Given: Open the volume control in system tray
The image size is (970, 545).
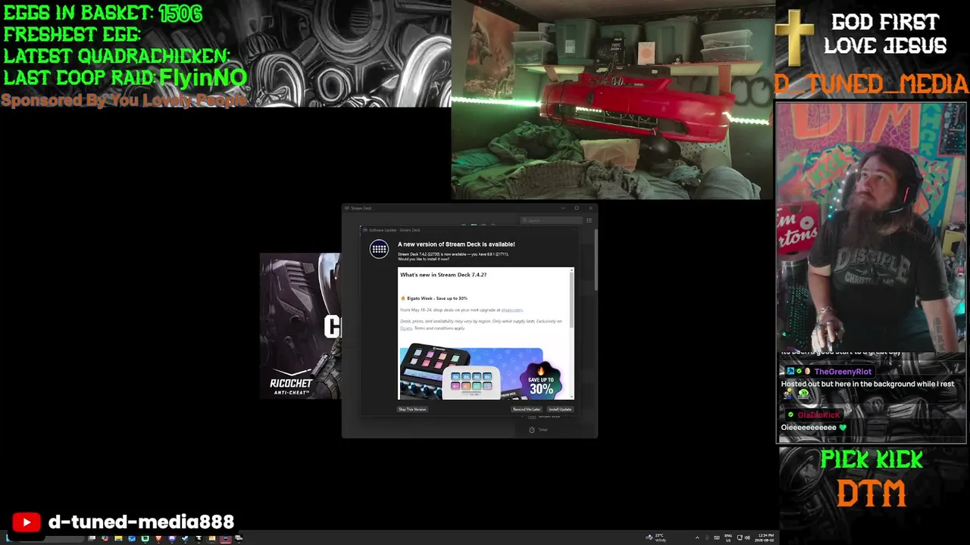Looking at the screenshot, I should click(747, 538).
